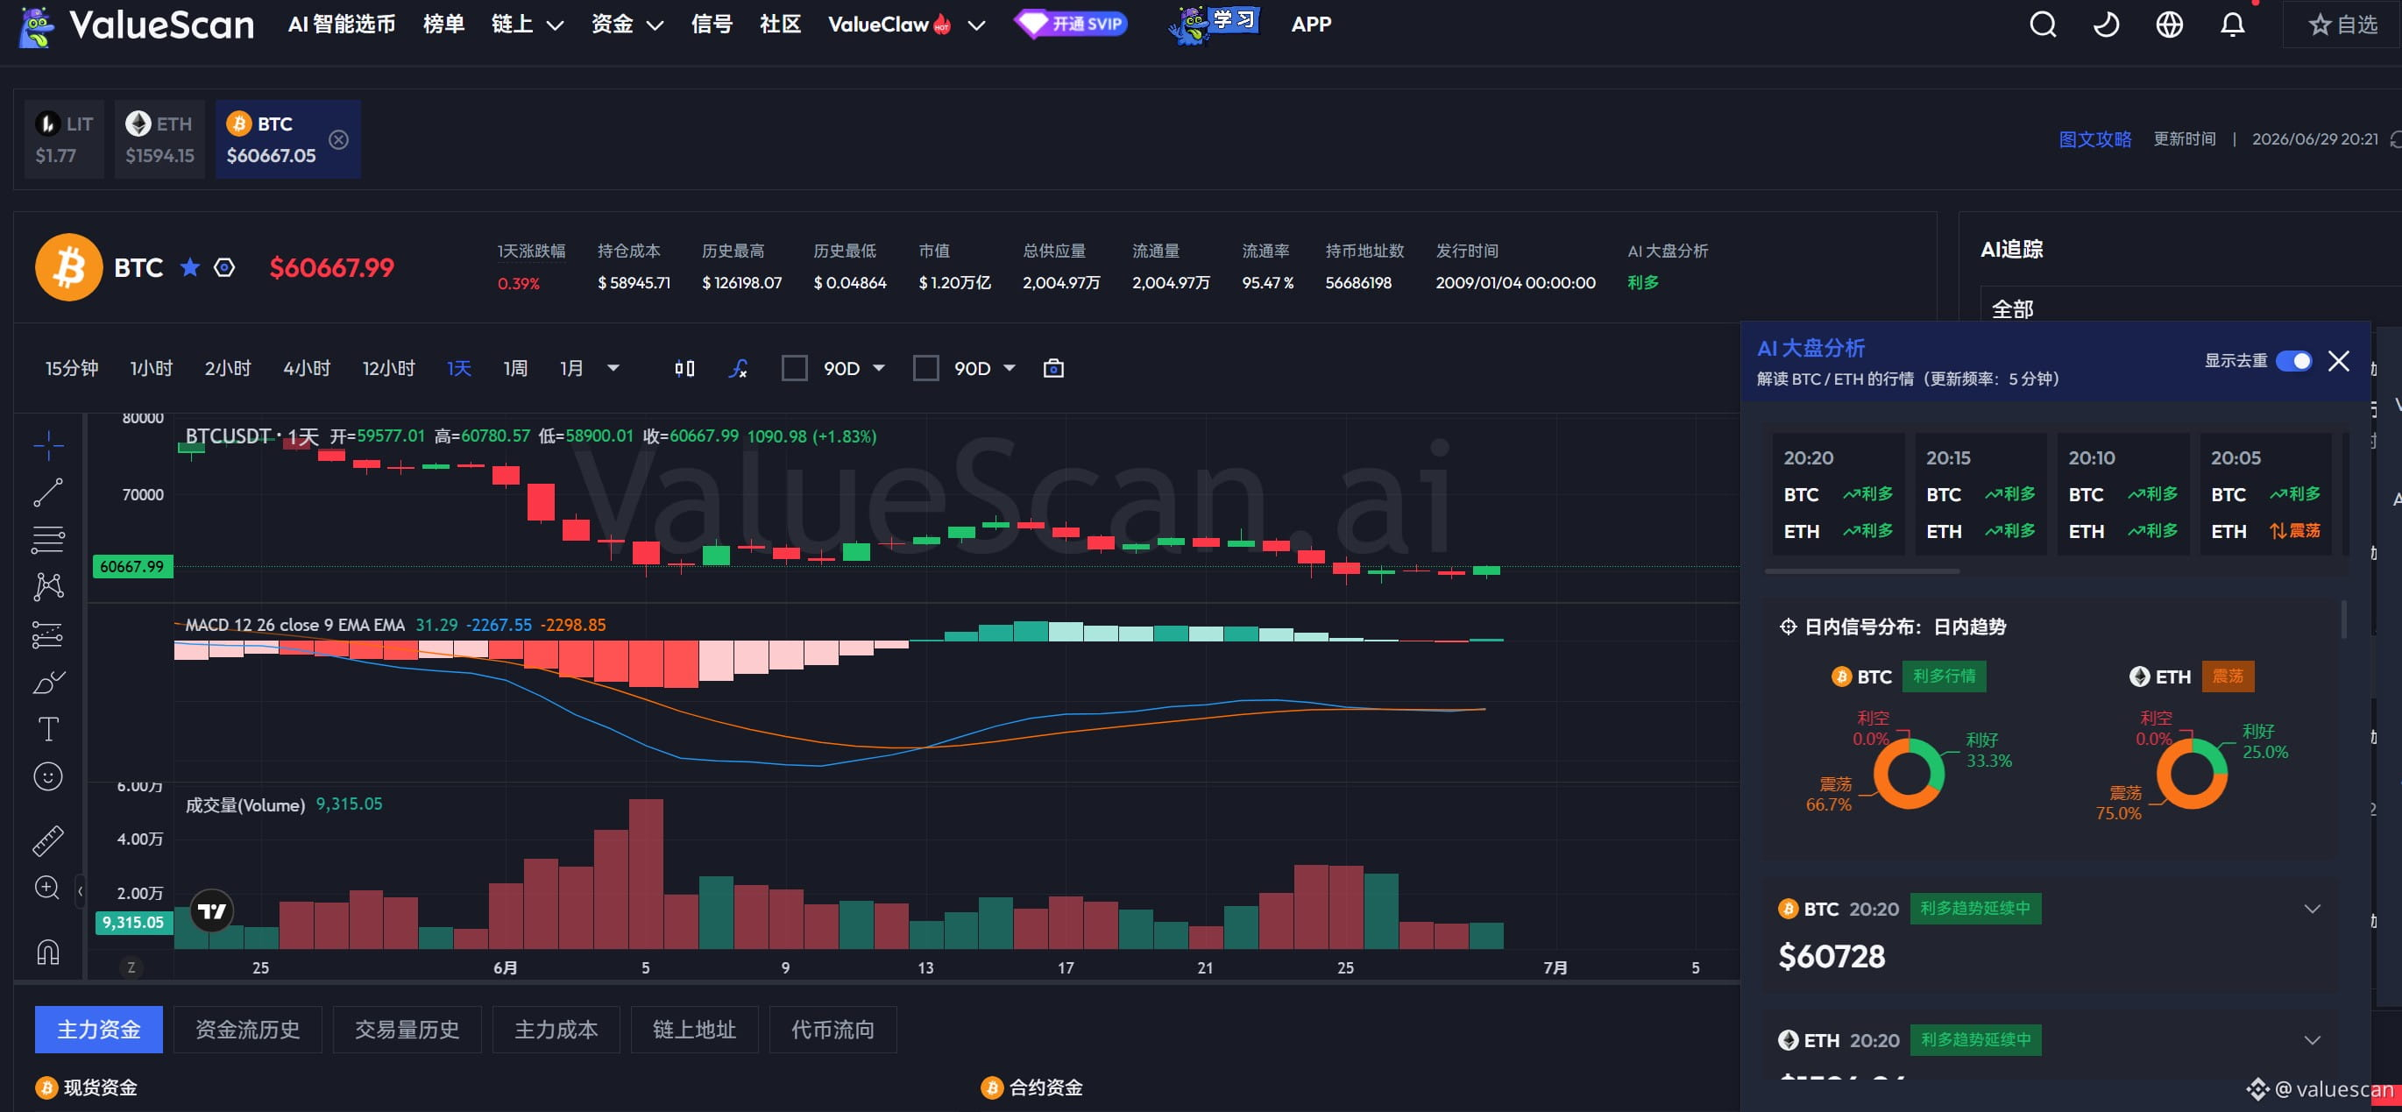Click the timezone Z button
This screenshot has width=2402, height=1112.
(131, 967)
